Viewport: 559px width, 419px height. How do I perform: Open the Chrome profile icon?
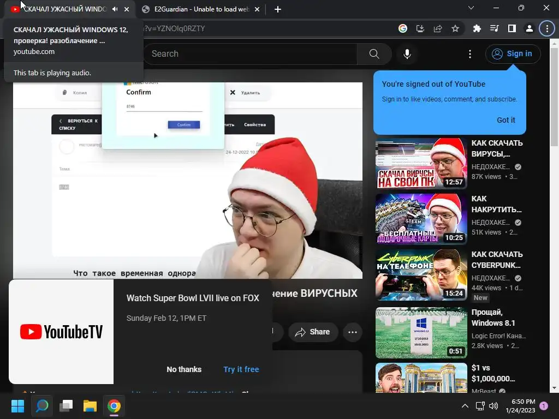pyautogui.click(x=530, y=28)
